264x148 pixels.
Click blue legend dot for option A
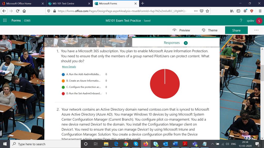pos(63,74)
